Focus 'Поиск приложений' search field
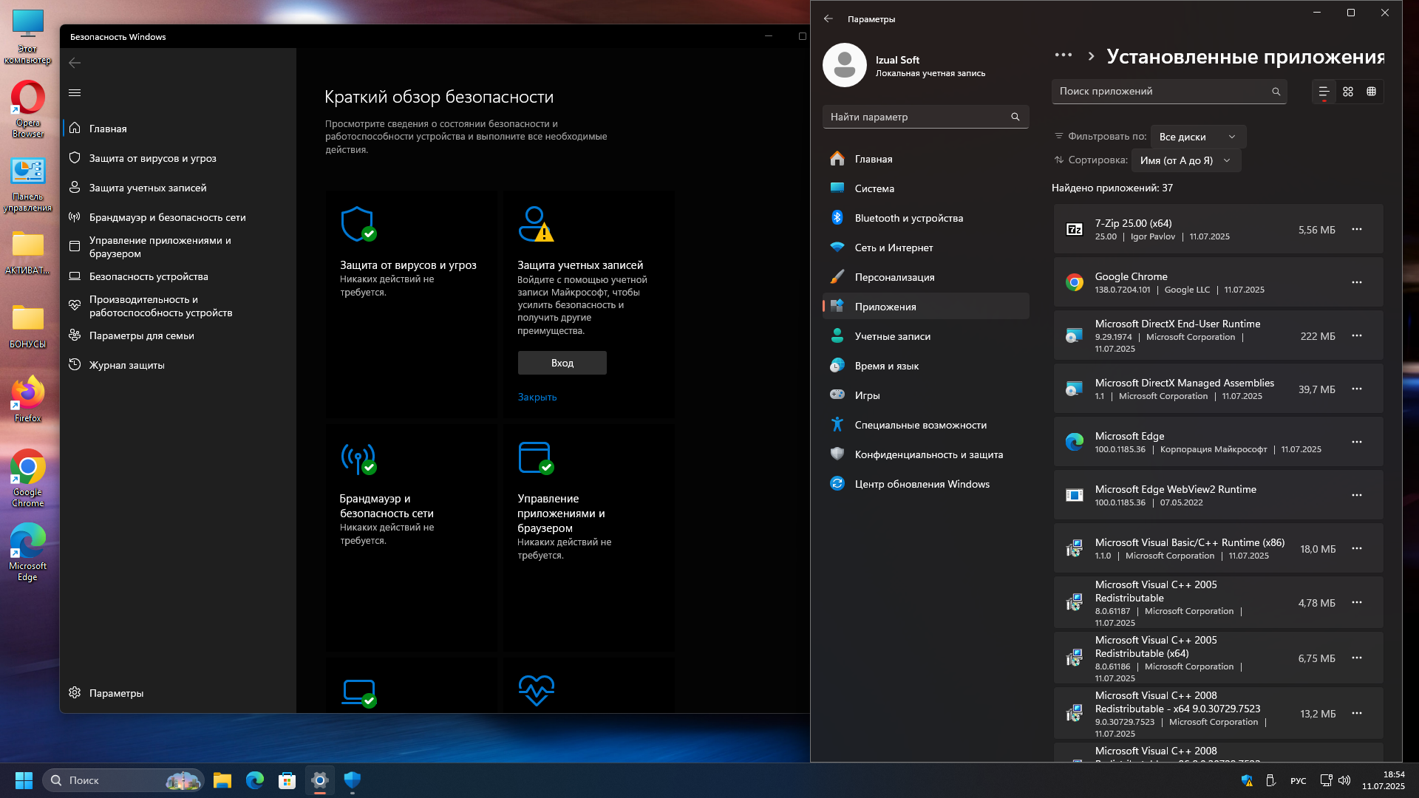 pos(1168,92)
